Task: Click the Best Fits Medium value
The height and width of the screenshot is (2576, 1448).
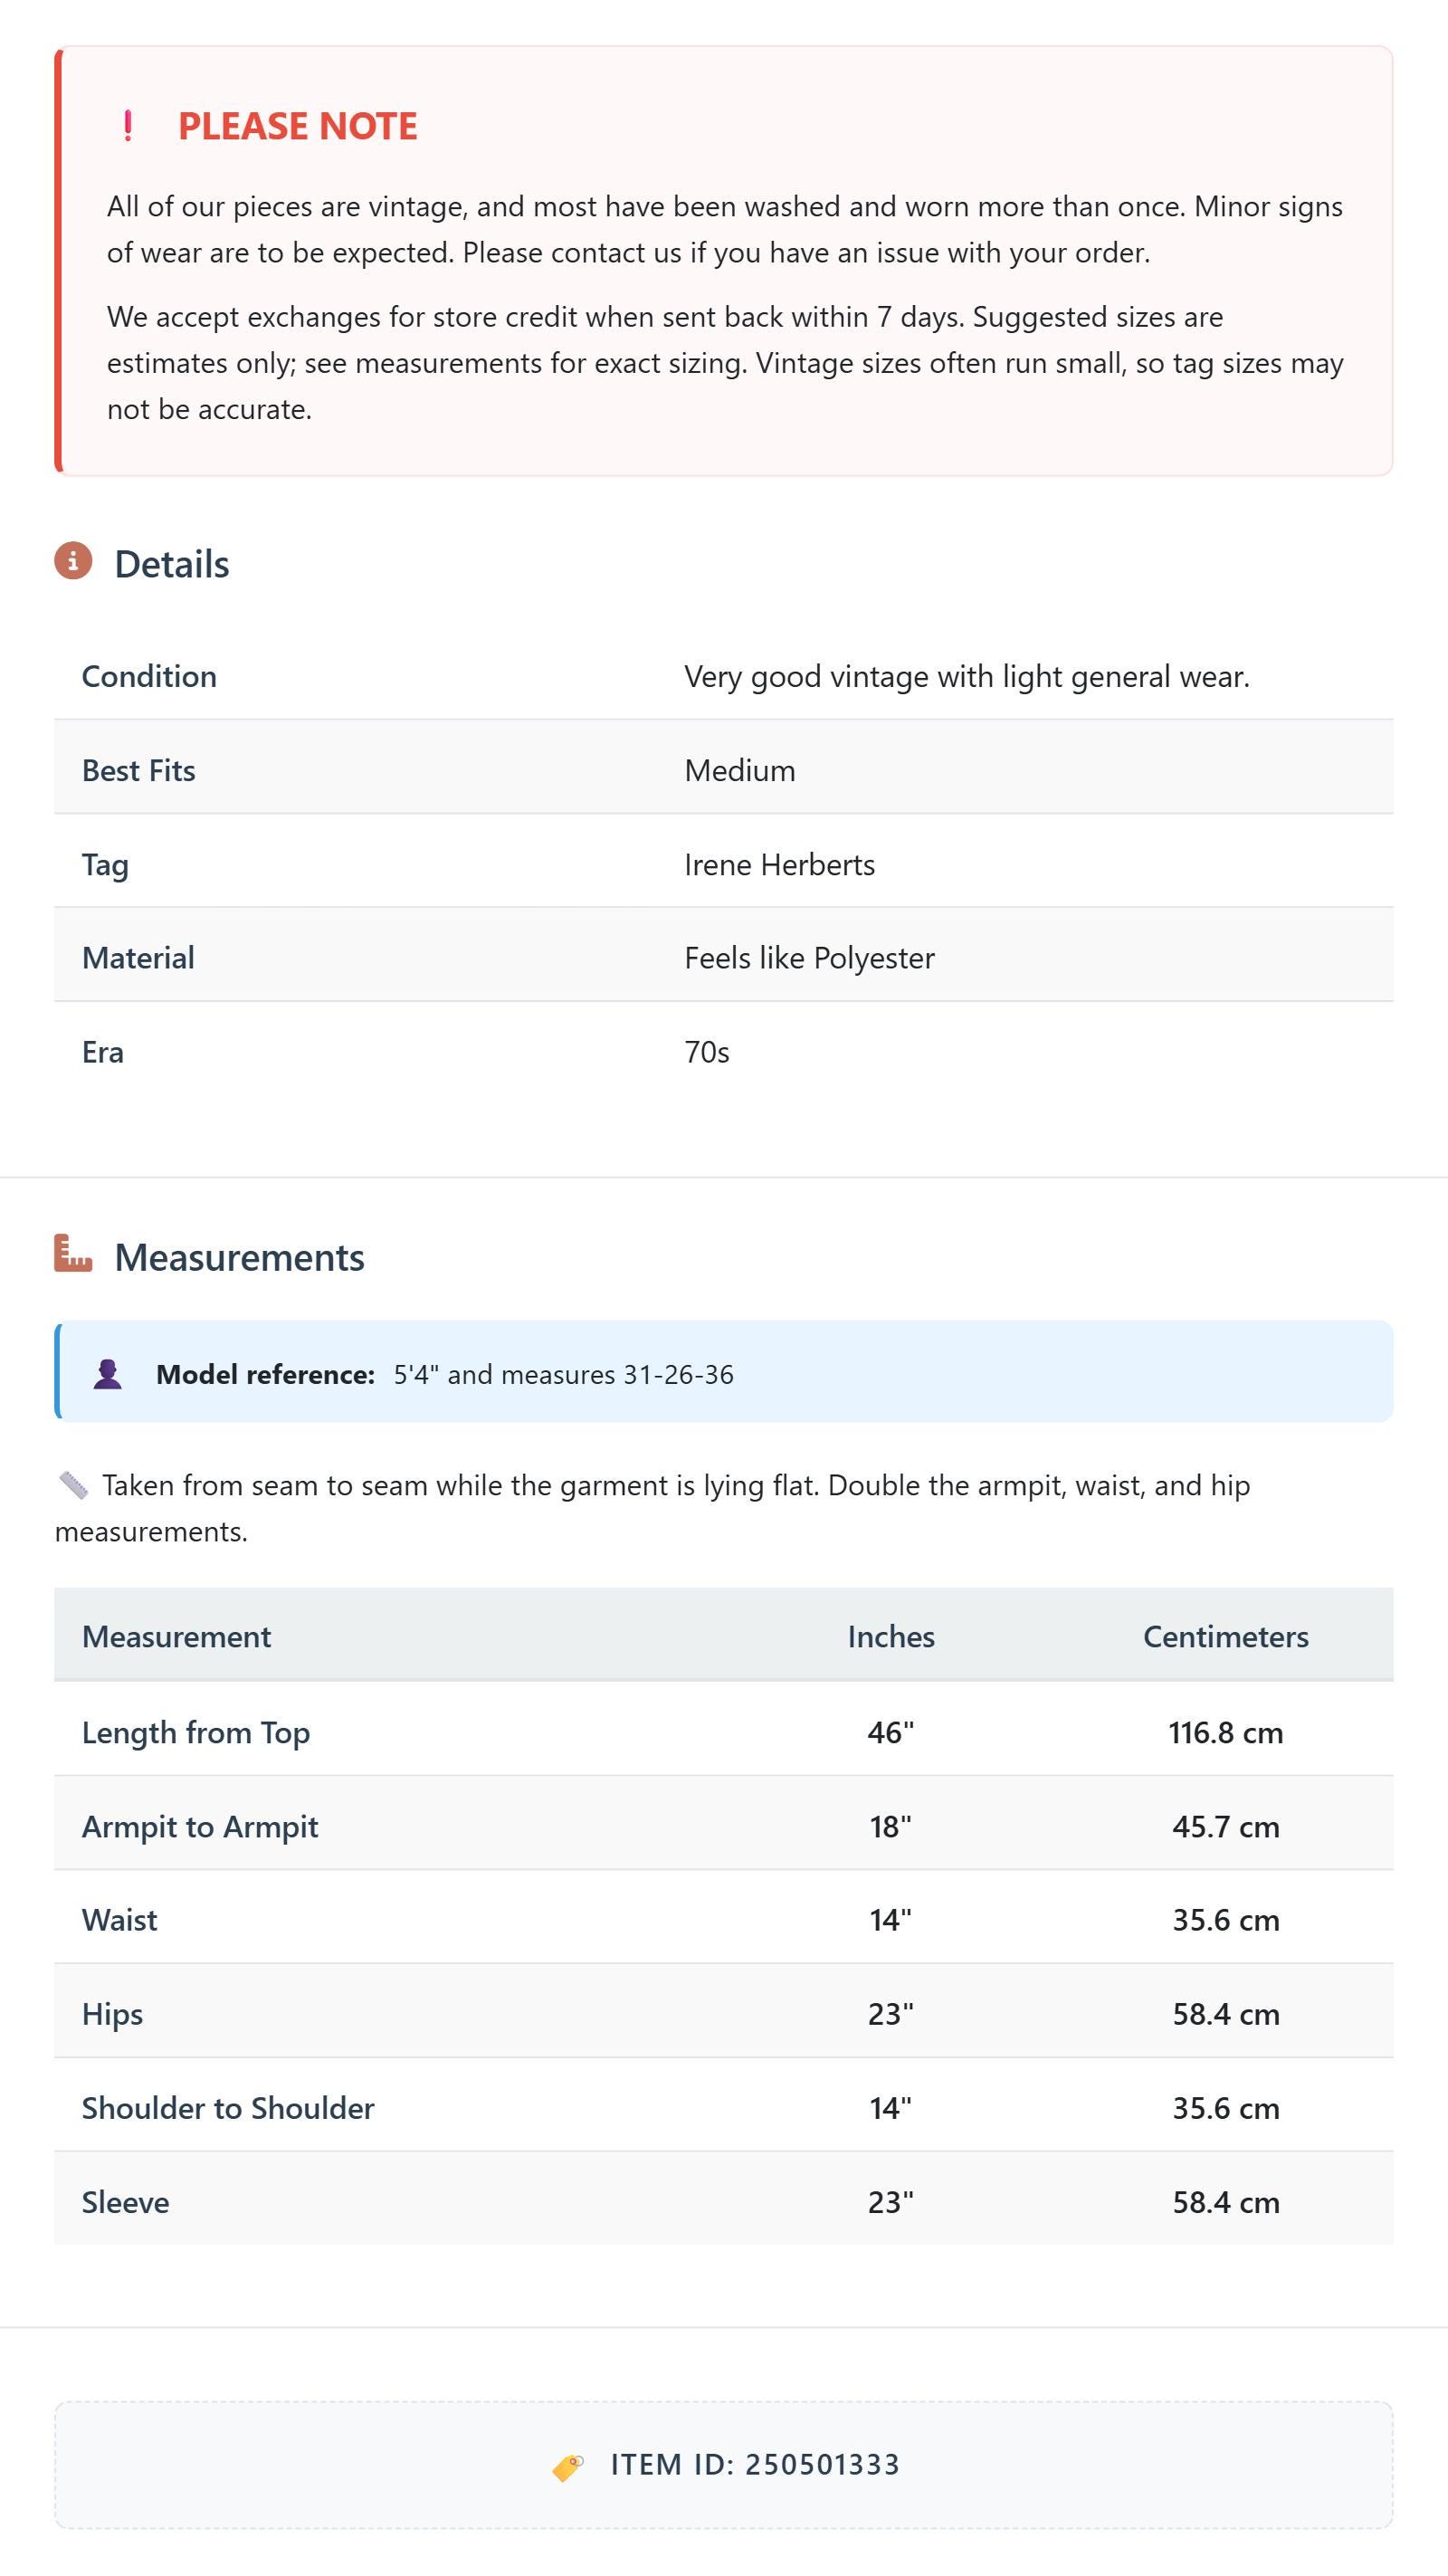Action: 740,770
